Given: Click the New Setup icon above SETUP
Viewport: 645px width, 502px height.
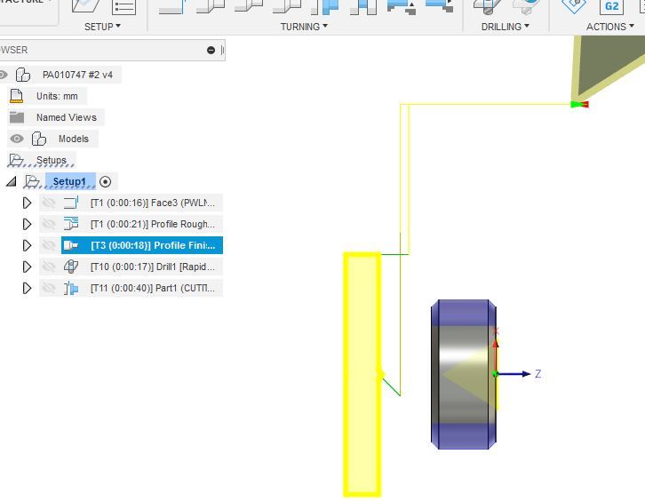Looking at the screenshot, I should [x=86, y=6].
